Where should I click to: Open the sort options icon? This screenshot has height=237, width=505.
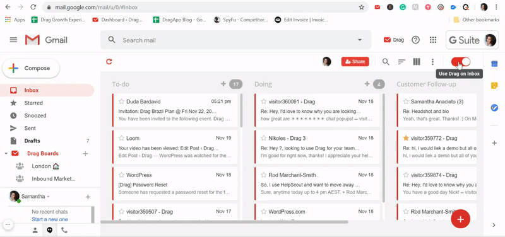pos(401,62)
